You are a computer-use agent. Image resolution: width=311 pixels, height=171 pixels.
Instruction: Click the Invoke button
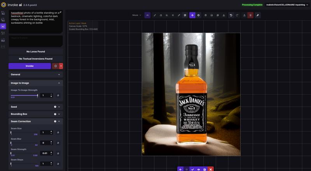pyautogui.click(x=30, y=66)
